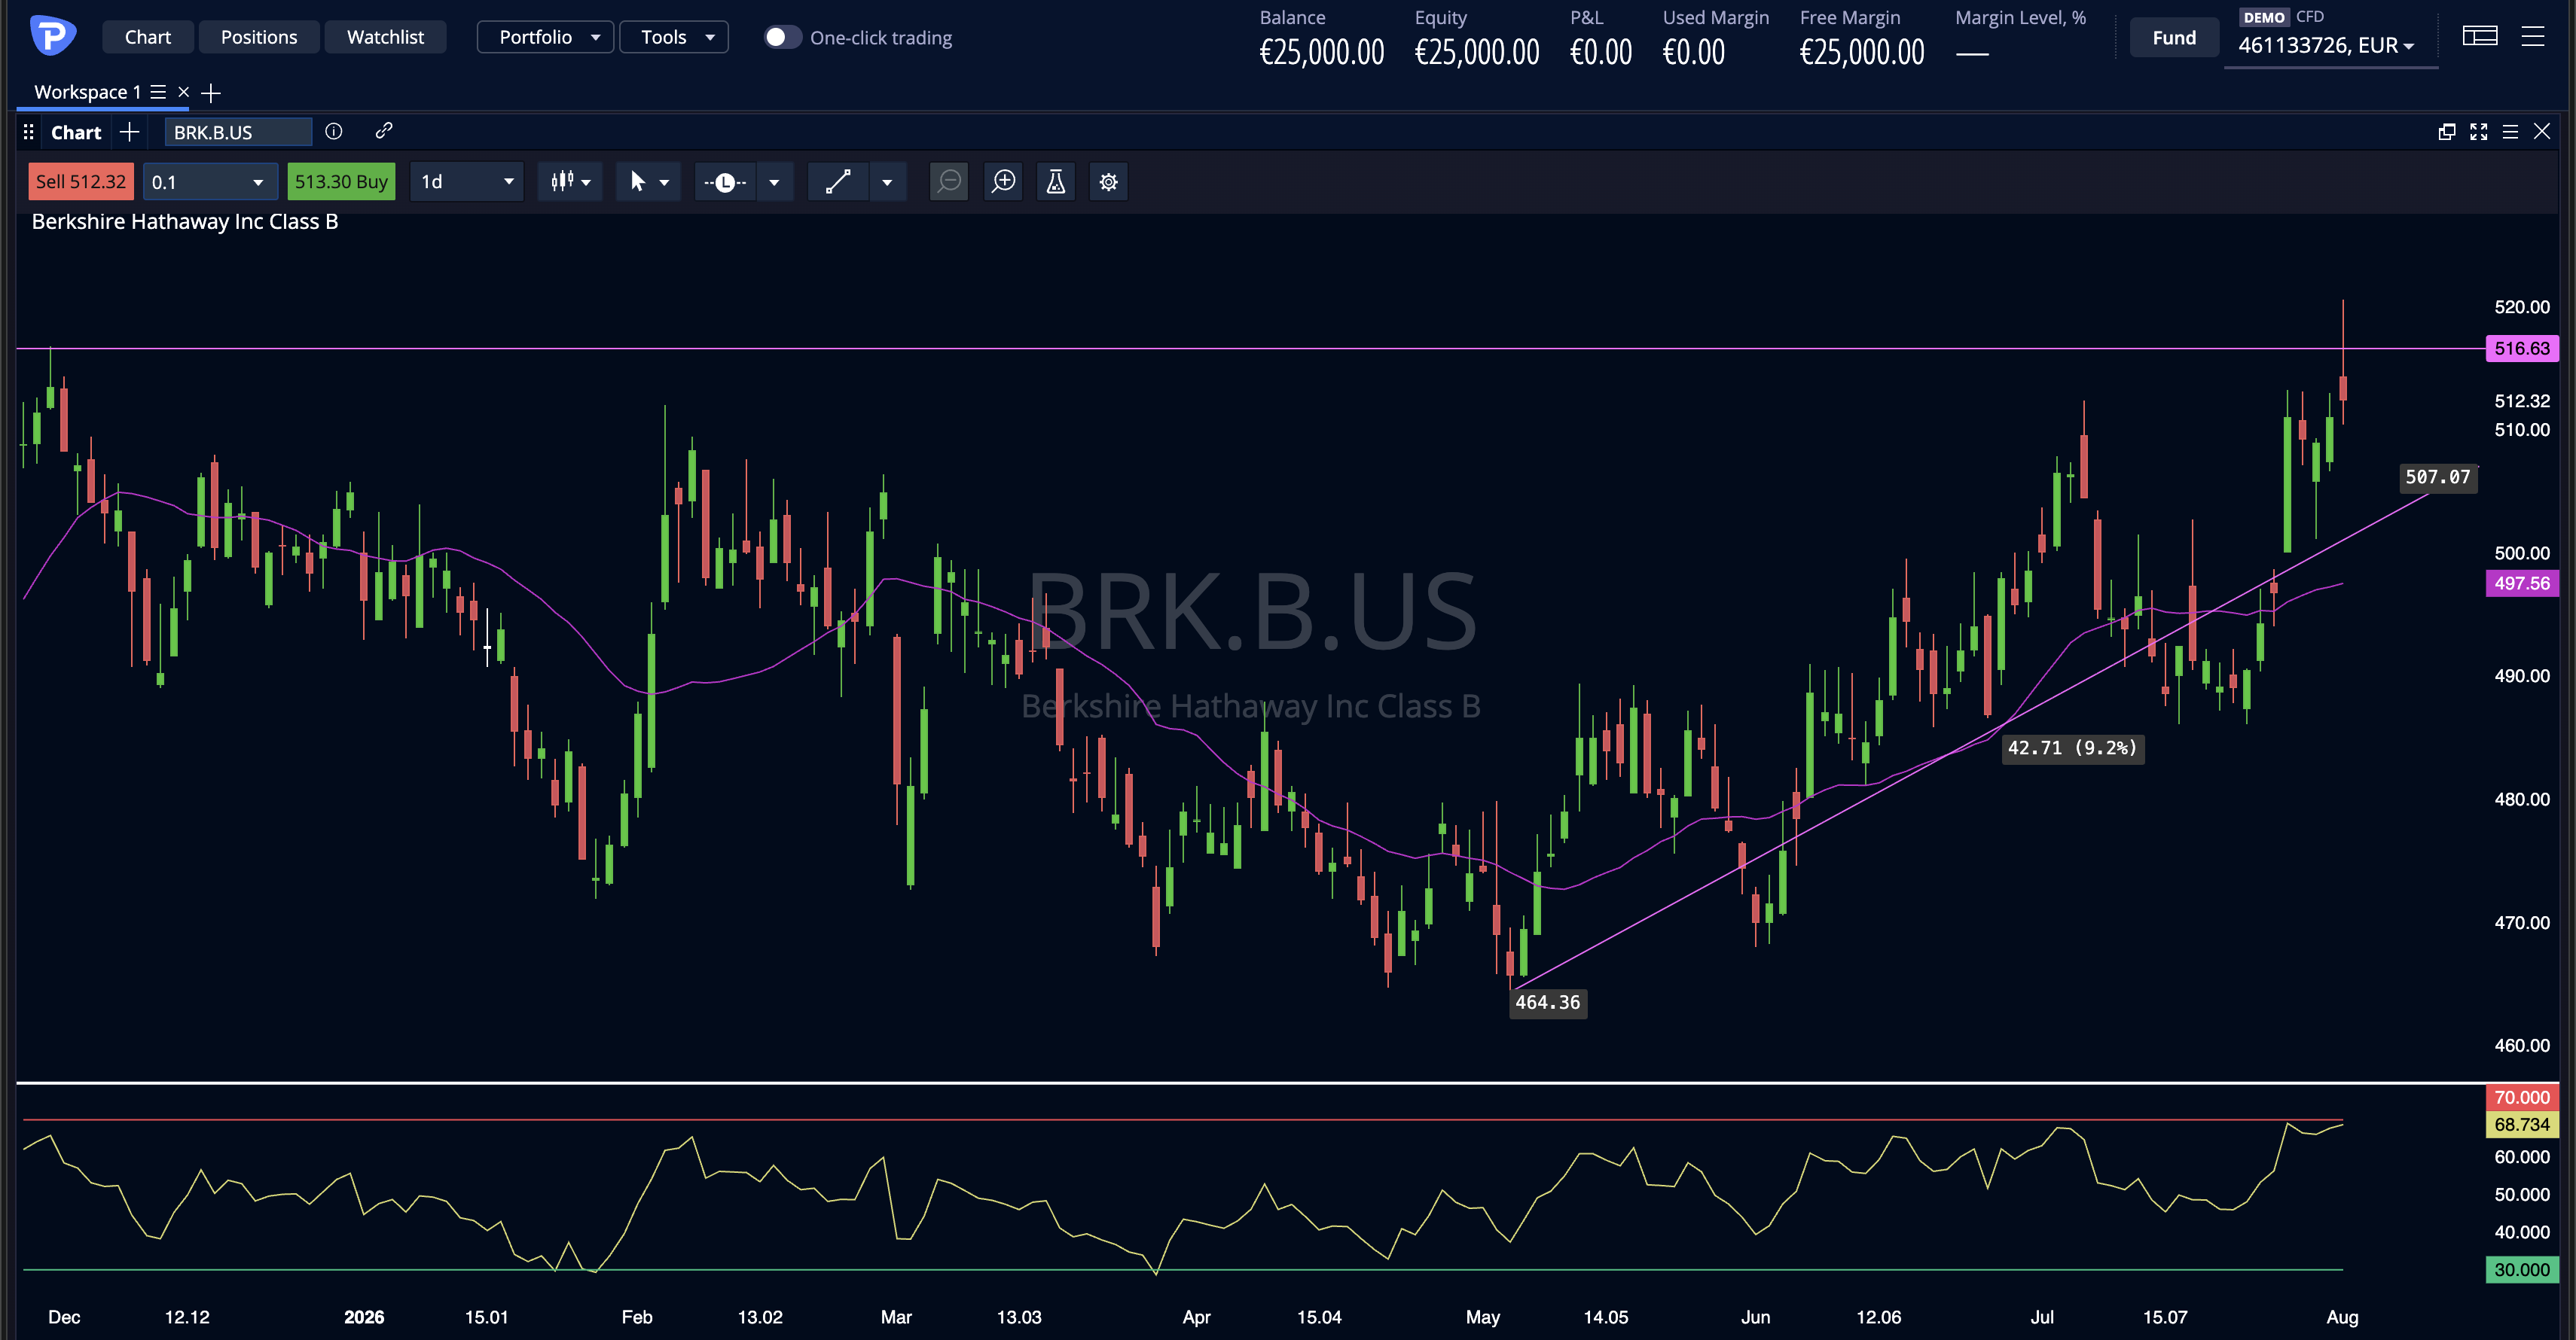The image size is (2576, 1340).
Task: Open the layout panels icon in header
Action: (x=2480, y=37)
